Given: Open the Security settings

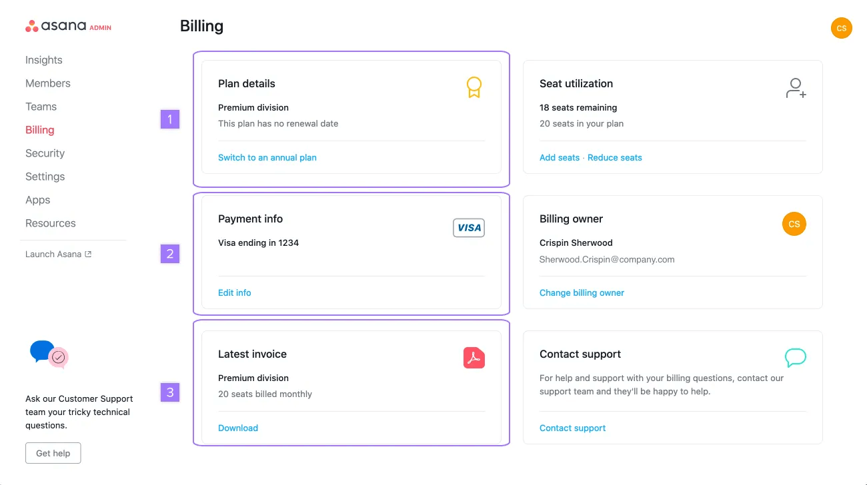Looking at the screenshot, I should (x=45, y=153).
